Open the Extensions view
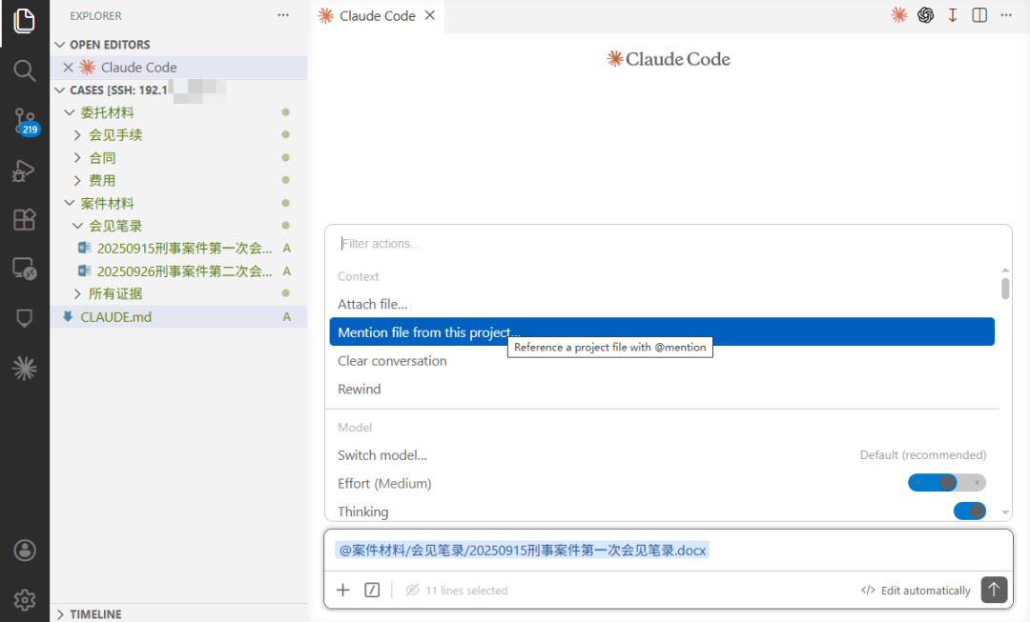This screenshot has height=622, width=1030. click(24, 219)
